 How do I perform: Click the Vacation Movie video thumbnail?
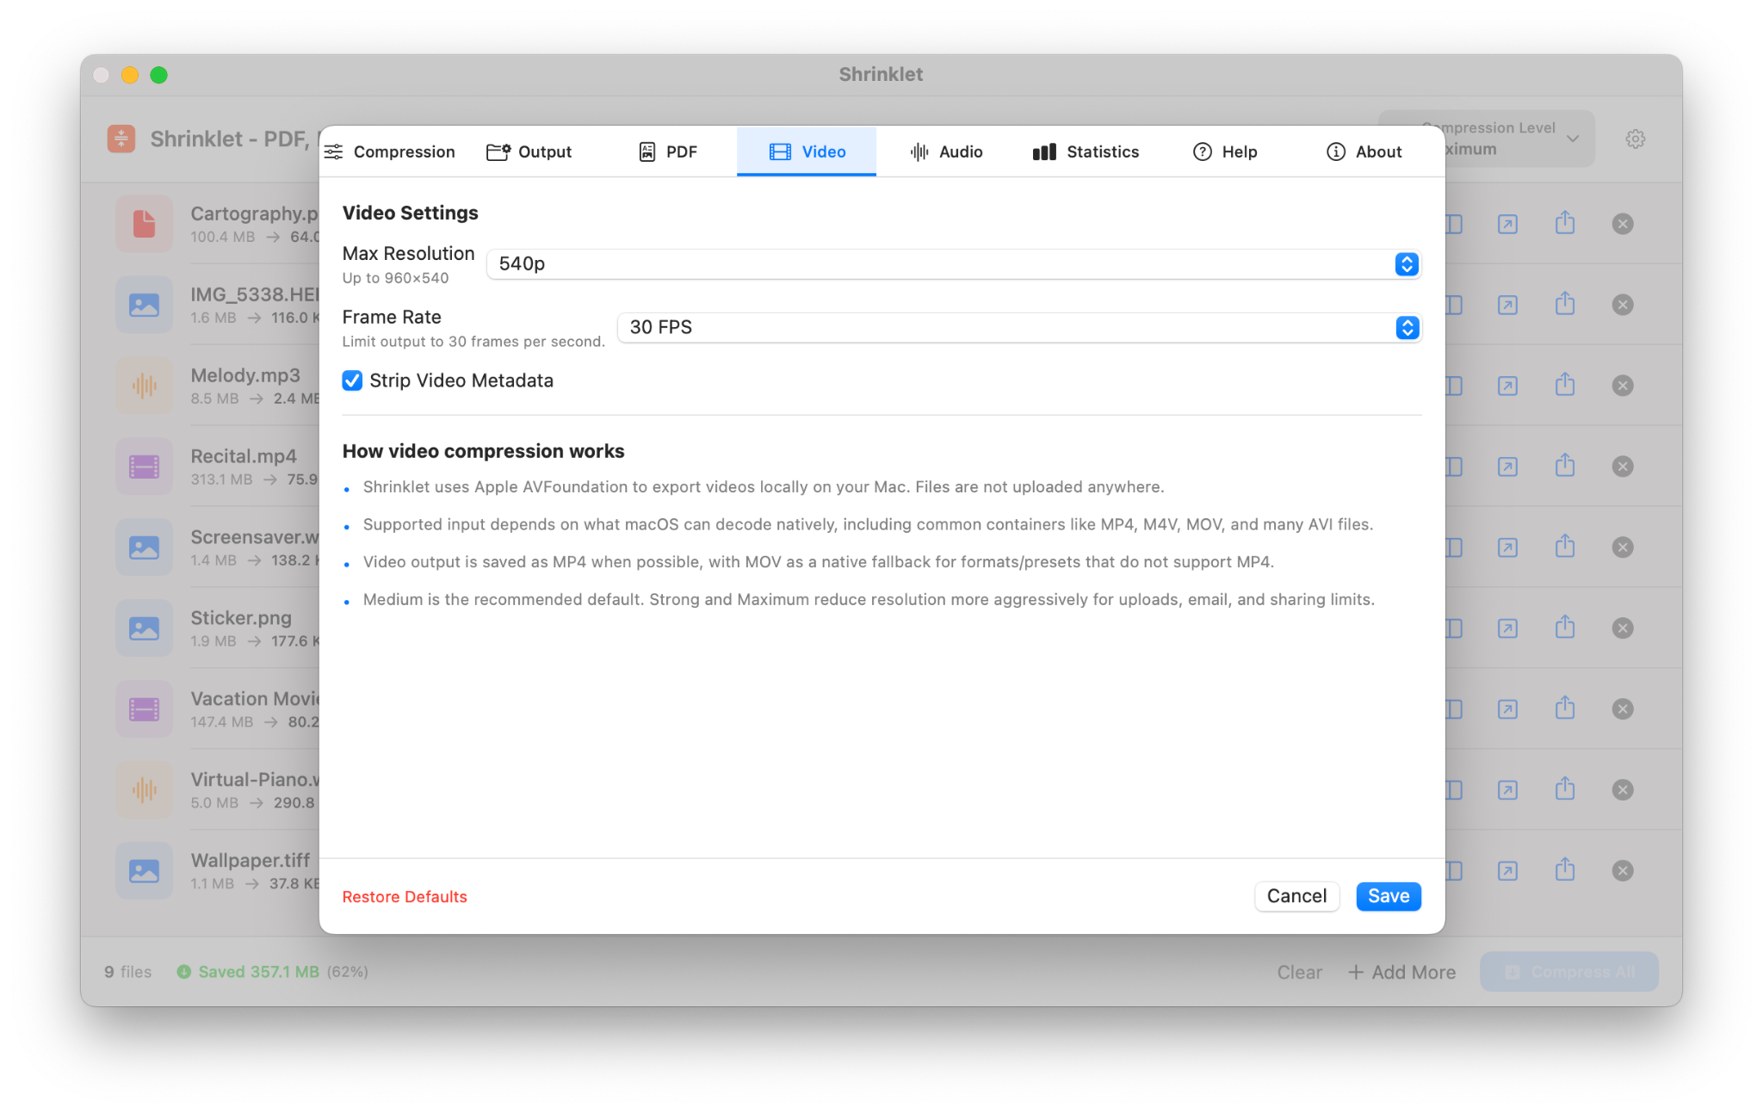[145, 710]
